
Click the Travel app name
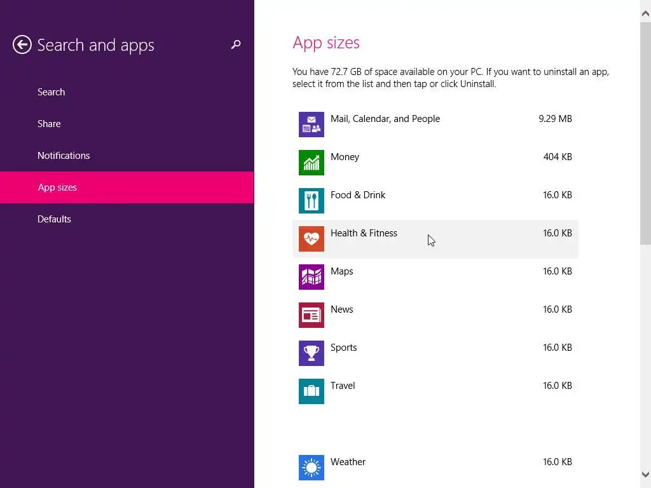tap(343, 386)
